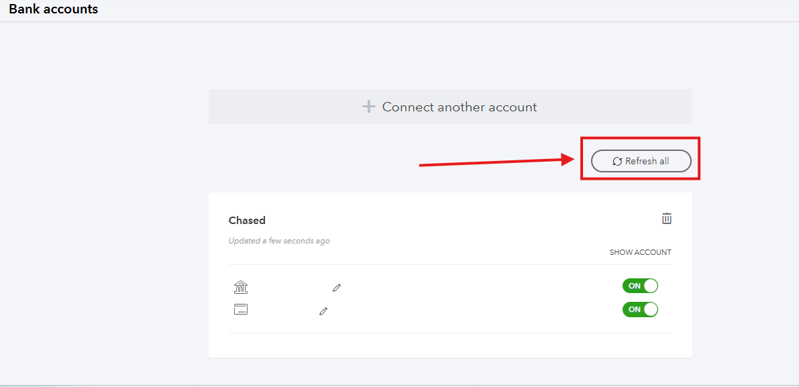This screenshot has height=387, width=799.
Task: Click the plus icon beside Connect another account
Action: [x=368, y=107]
